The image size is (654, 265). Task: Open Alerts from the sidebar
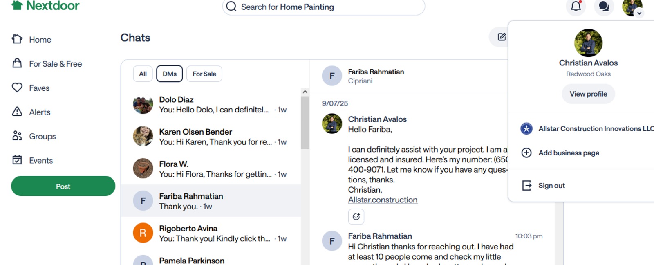(x=17, y=112)
